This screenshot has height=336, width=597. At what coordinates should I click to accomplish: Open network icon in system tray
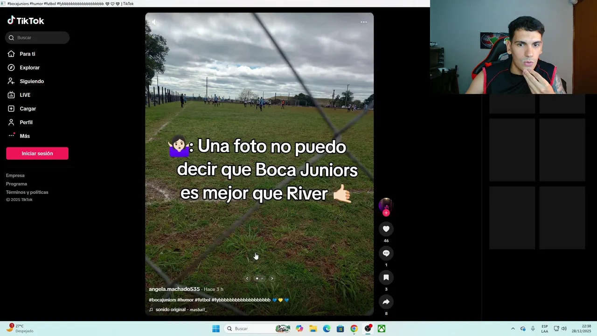(556, 329)
